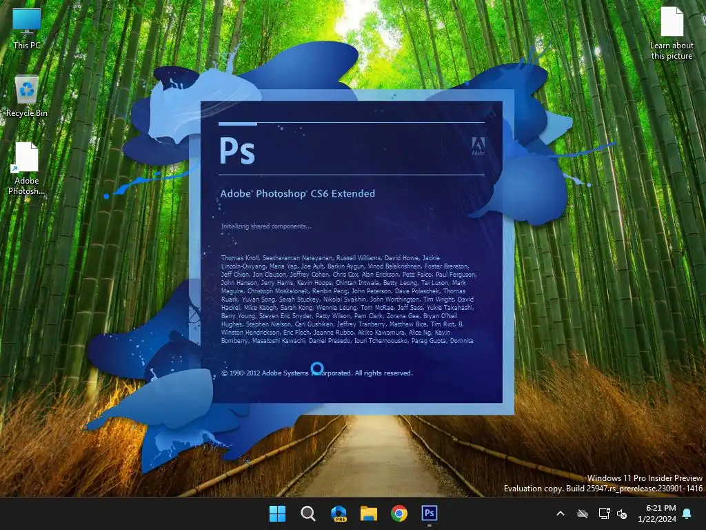706x530 pixels.
Task: Click the cloud sync tray icon
Action: 583,513
